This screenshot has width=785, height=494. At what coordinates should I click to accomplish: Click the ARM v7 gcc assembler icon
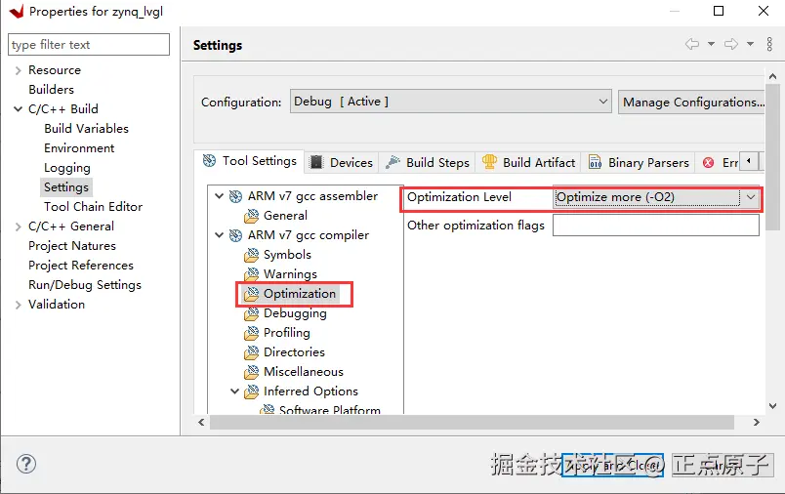236,196
